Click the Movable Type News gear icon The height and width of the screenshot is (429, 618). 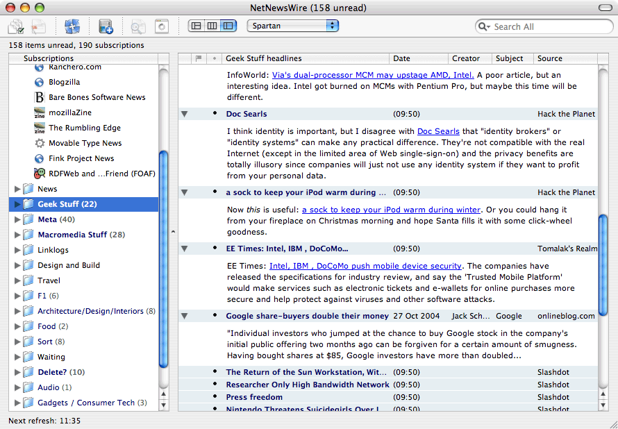tap(40, 143)
